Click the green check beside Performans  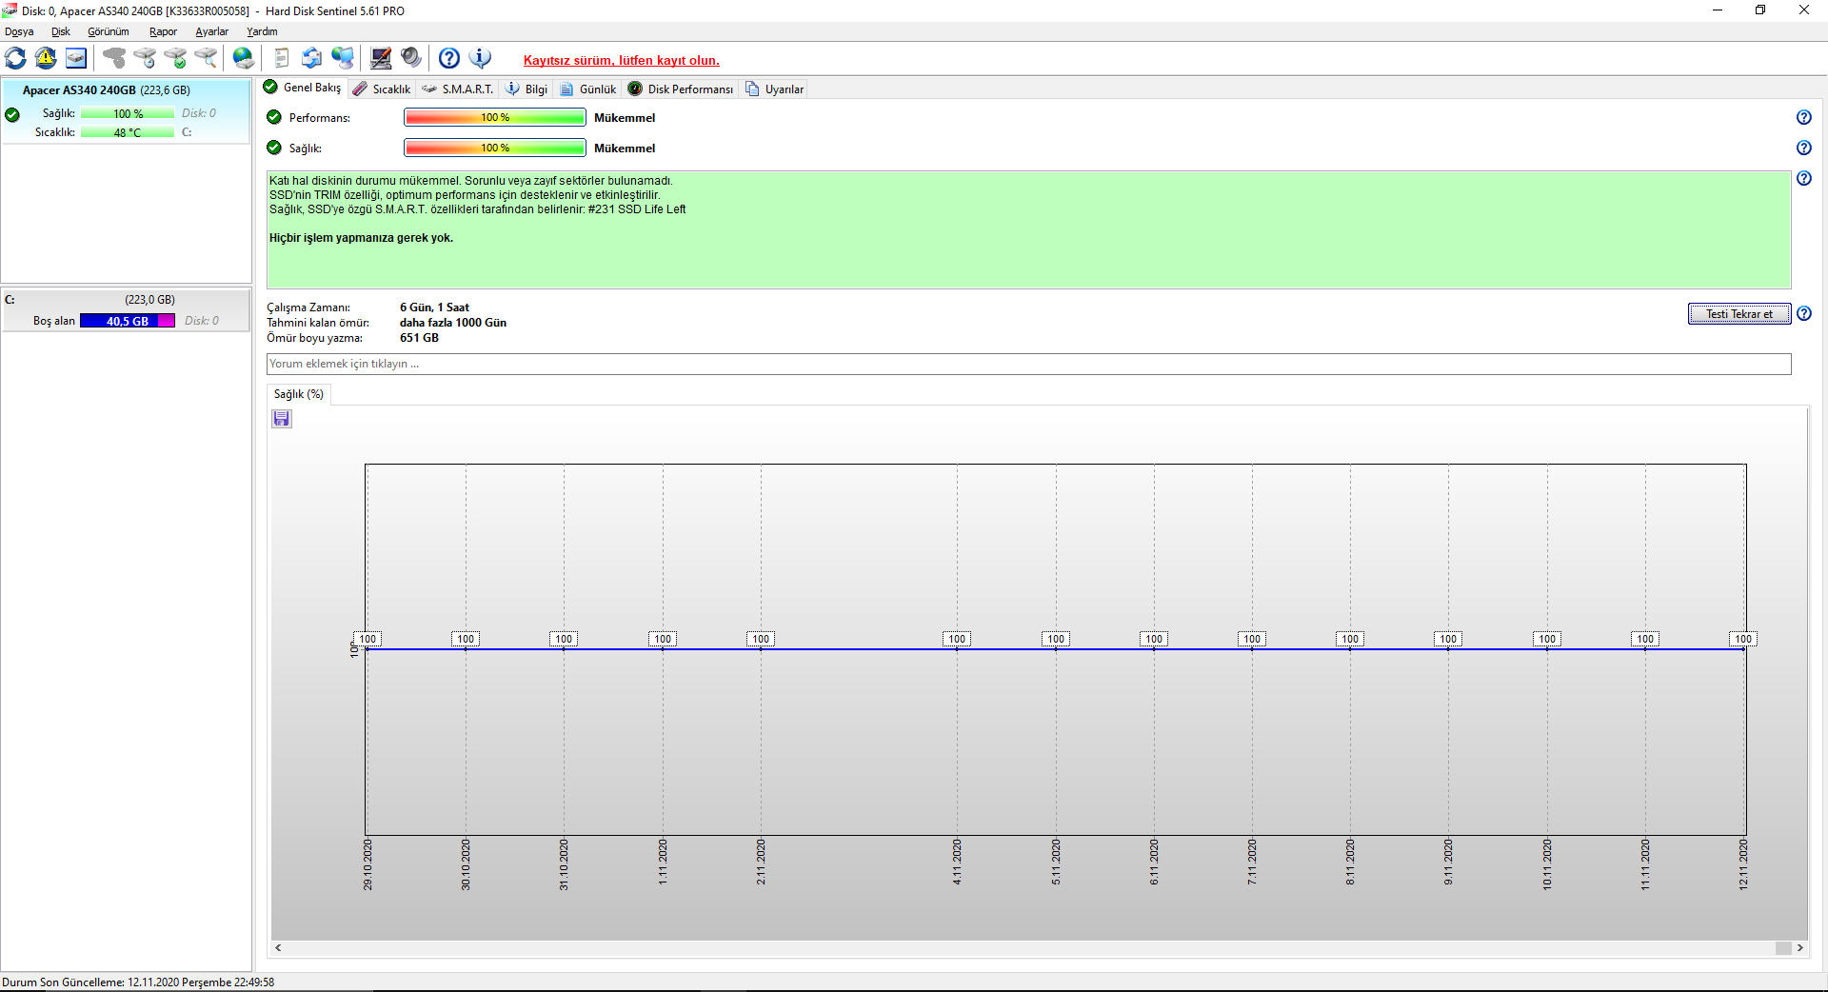(274, 117)
